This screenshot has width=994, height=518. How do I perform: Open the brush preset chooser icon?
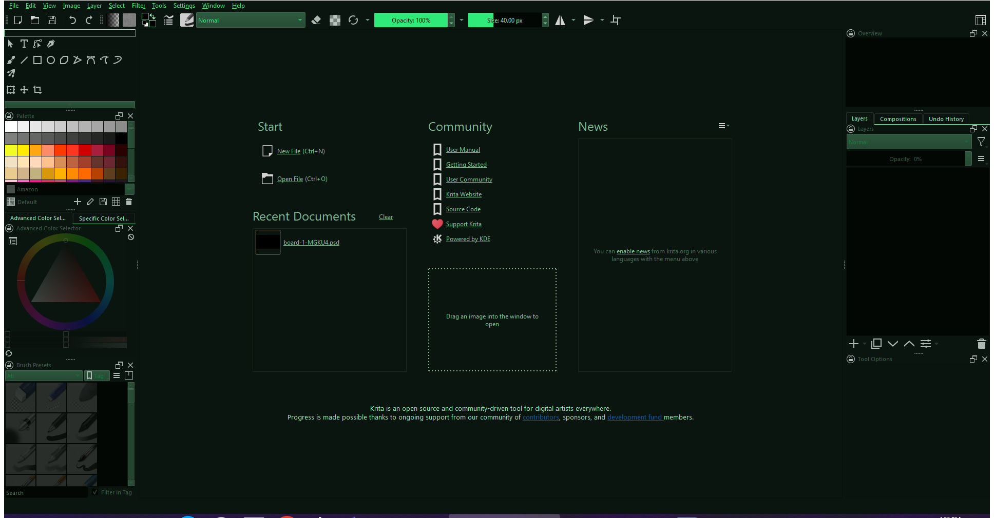[187, 20]
